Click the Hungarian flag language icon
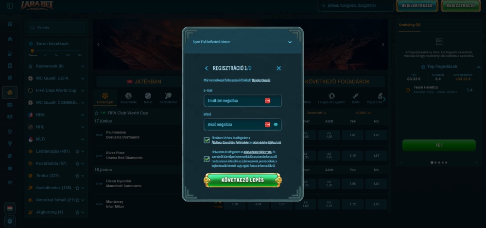This screenshot has height=228, width=486. point(10,208)
